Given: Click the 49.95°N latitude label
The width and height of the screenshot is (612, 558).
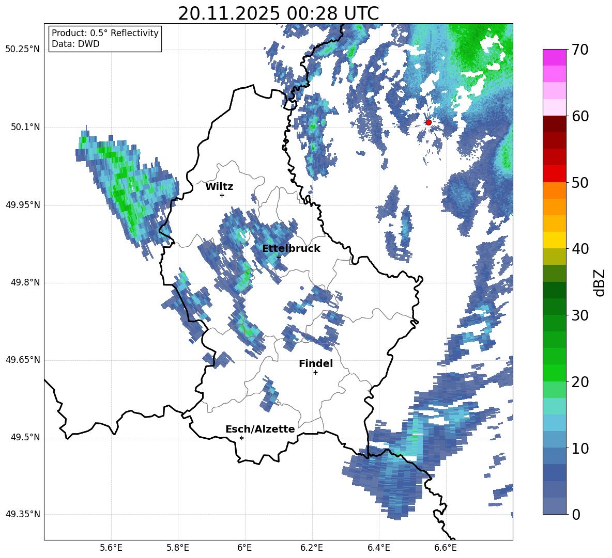Looking at the screenshot, I should click(x=23, y=205).
